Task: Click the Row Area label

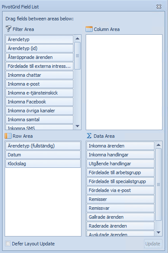Action: (23, 136)
